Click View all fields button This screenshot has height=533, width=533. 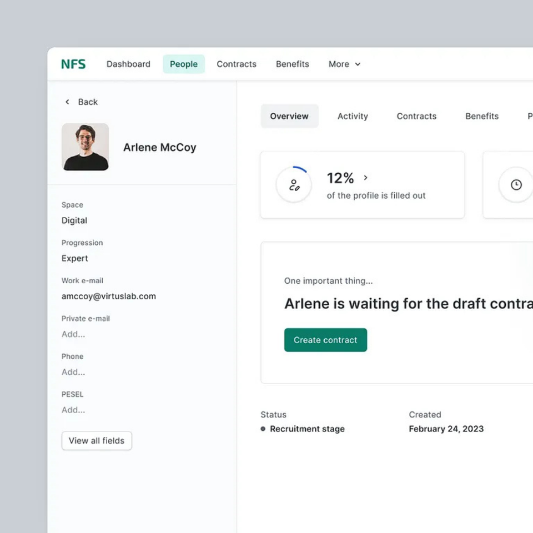[97, 440]
